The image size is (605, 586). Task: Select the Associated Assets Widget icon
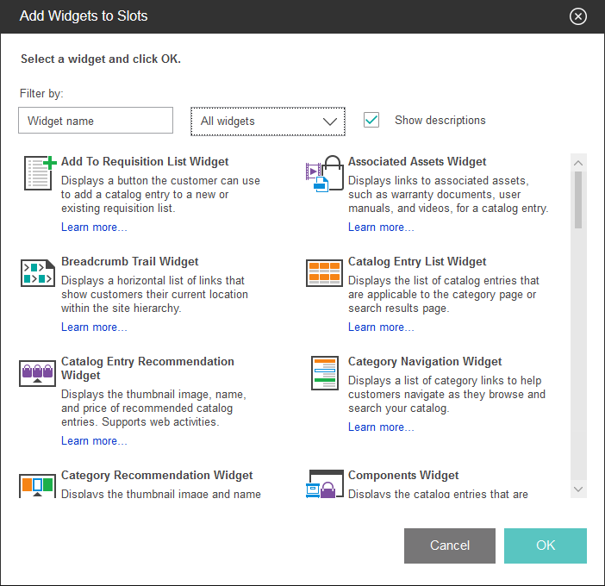tap(325, 174)
